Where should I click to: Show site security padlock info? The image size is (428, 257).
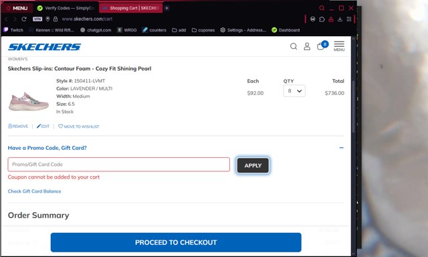click(56, 19)
